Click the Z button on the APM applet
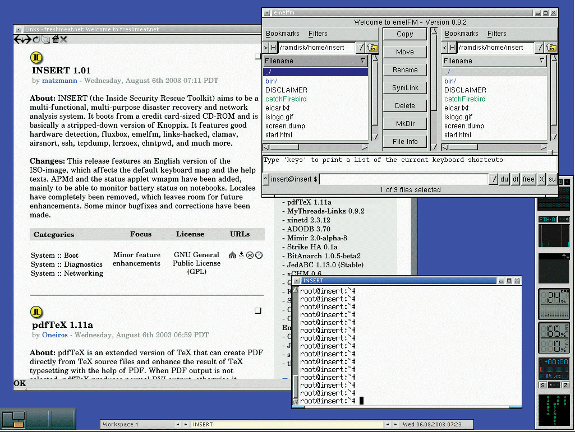575x432 pixels. (x=566, y=385)
